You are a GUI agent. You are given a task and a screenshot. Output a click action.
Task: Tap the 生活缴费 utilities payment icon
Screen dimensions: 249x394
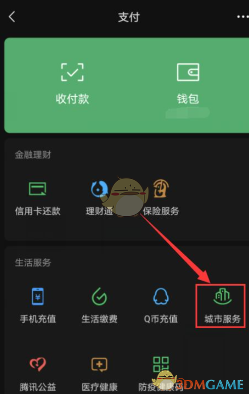[x=99, y=296]
